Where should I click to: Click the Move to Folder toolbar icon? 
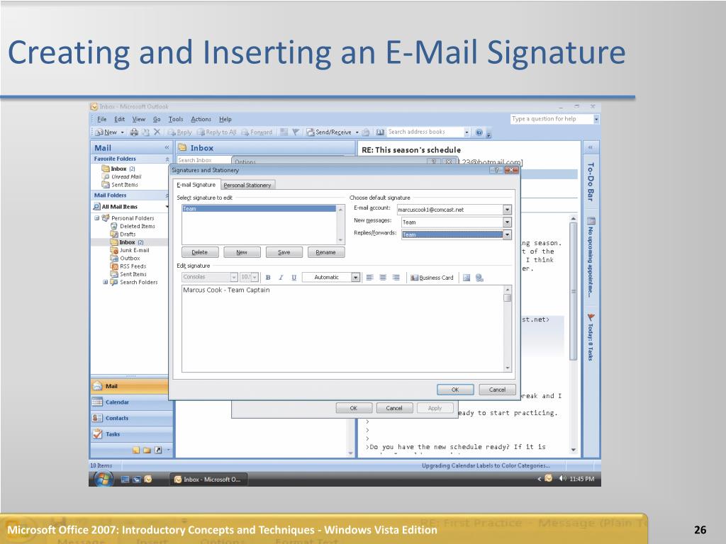click(x=145, y=132)
